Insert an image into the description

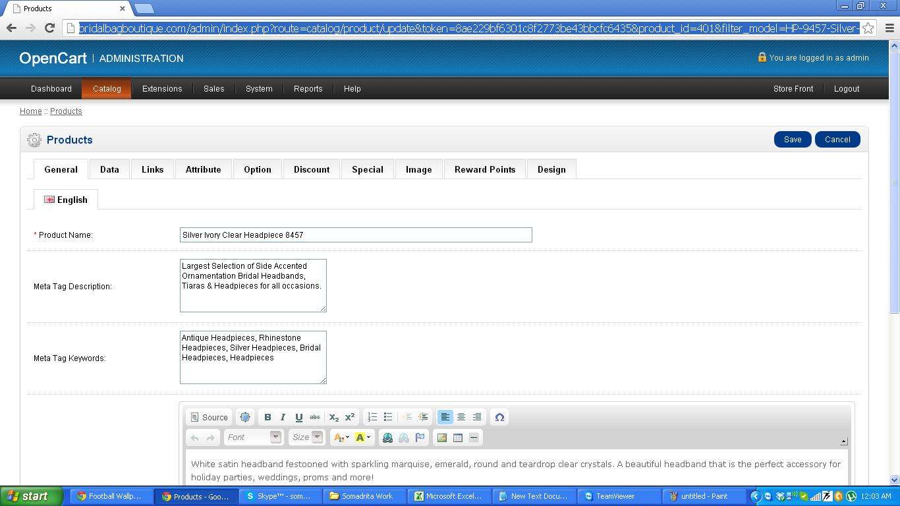pos(442,437)
